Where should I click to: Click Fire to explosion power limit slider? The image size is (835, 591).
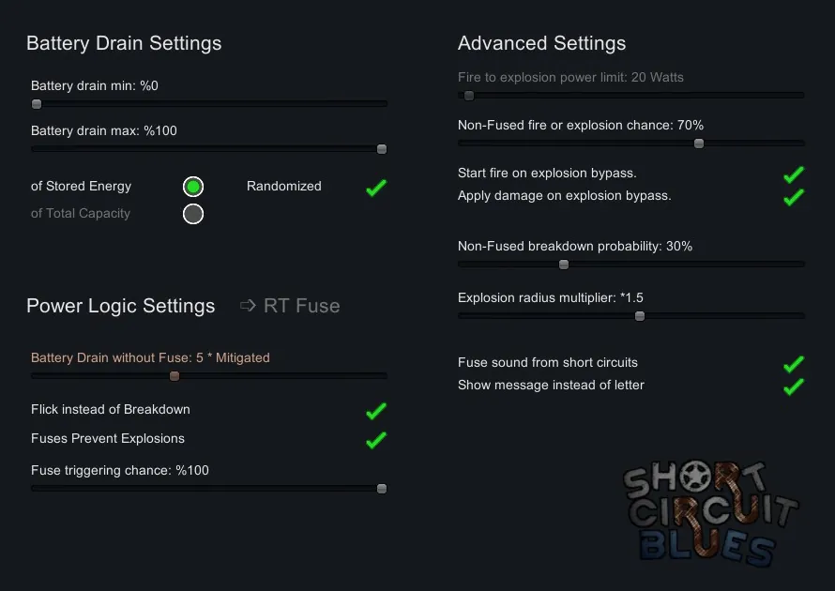pyautogui.click(x=469, y=96)
